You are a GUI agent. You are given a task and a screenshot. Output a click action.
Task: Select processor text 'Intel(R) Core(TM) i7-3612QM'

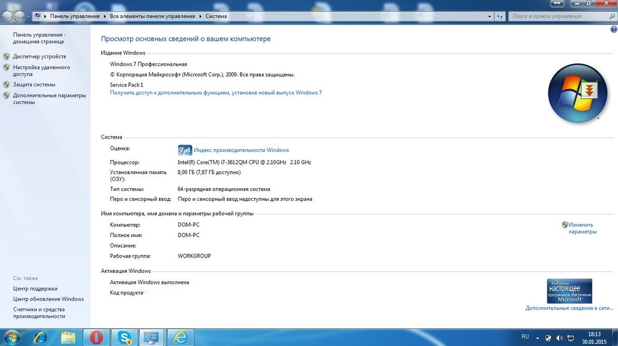(212, 162)
